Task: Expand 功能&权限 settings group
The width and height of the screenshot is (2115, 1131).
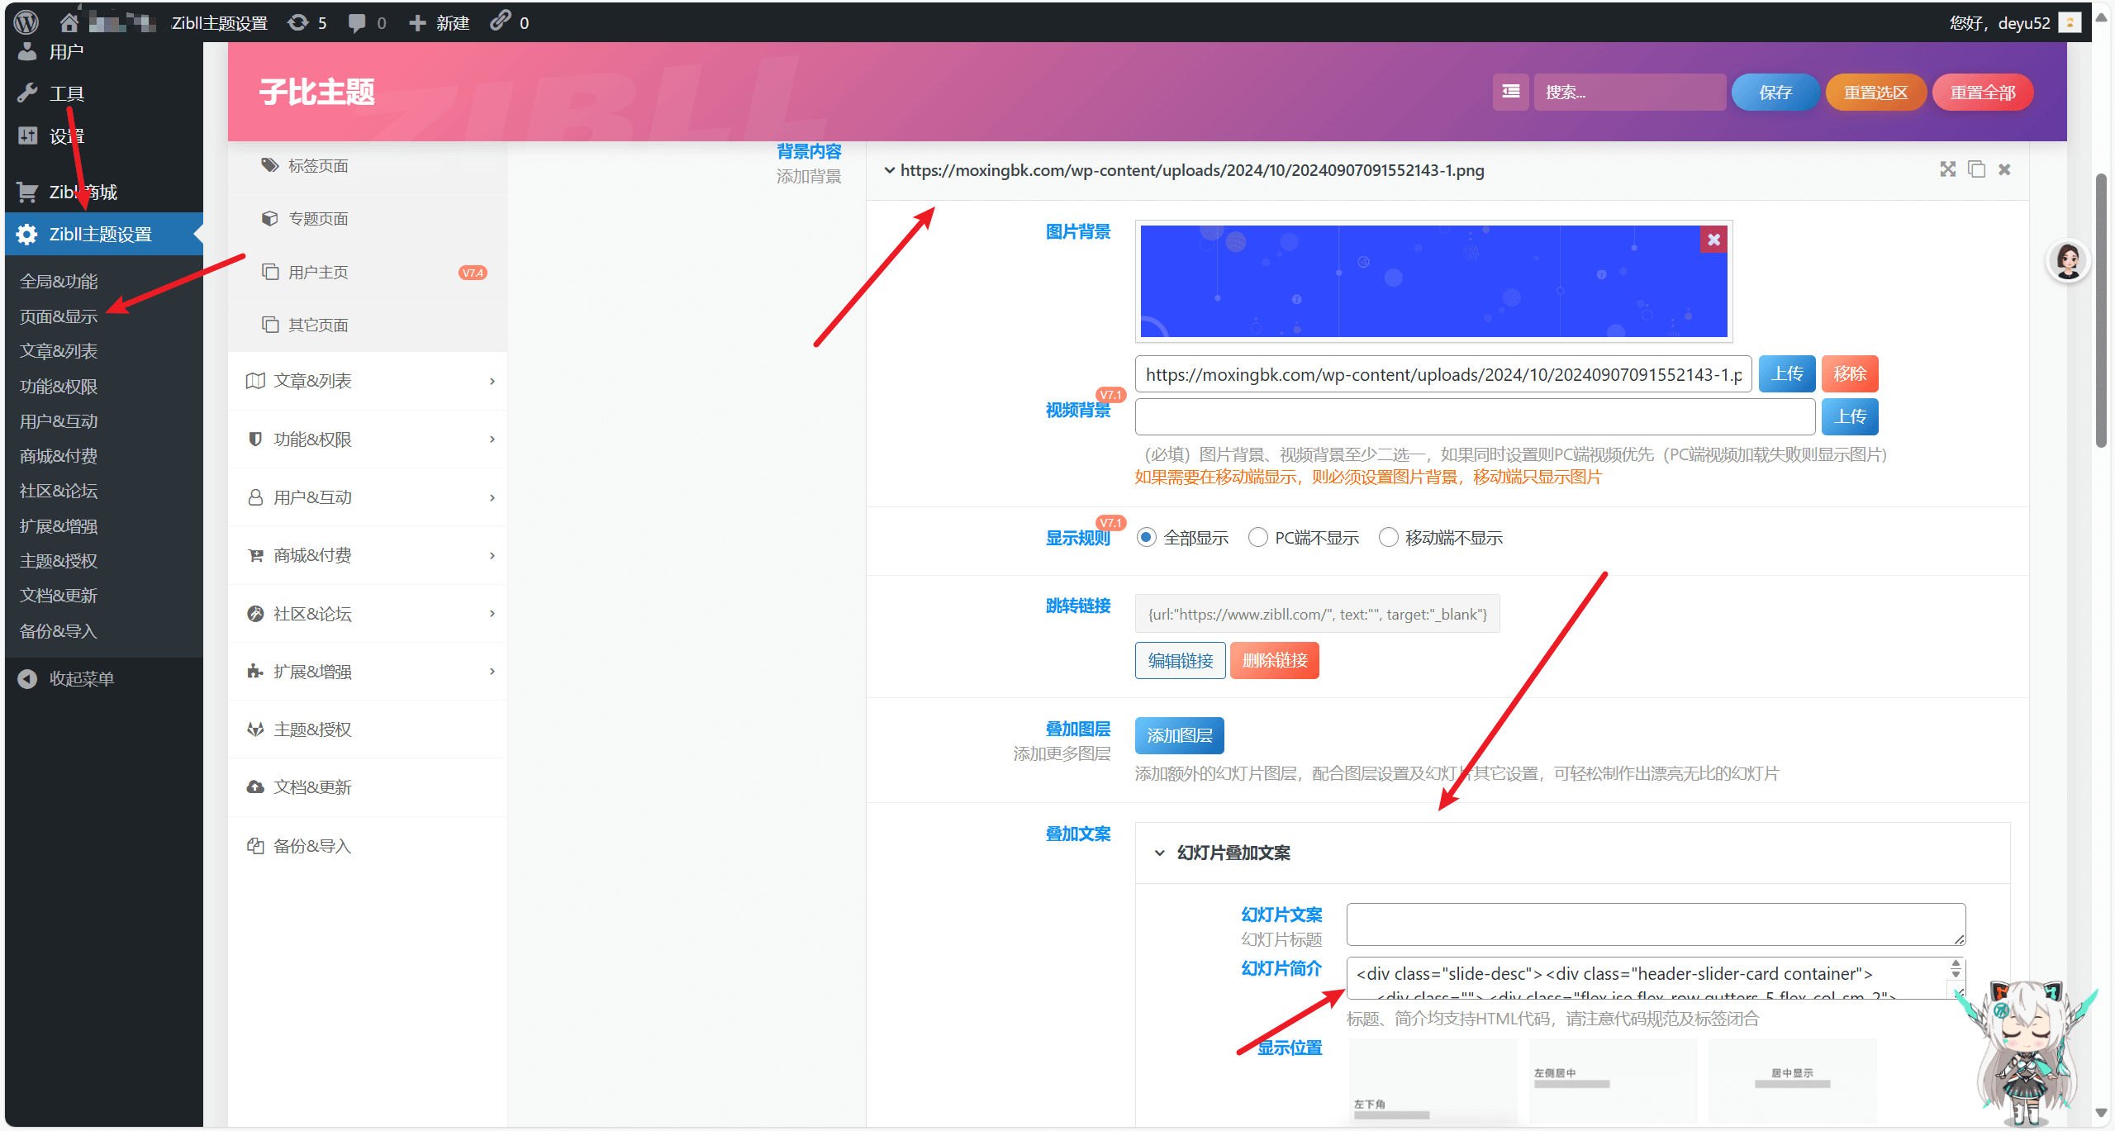Action: (x=368, y=439)
